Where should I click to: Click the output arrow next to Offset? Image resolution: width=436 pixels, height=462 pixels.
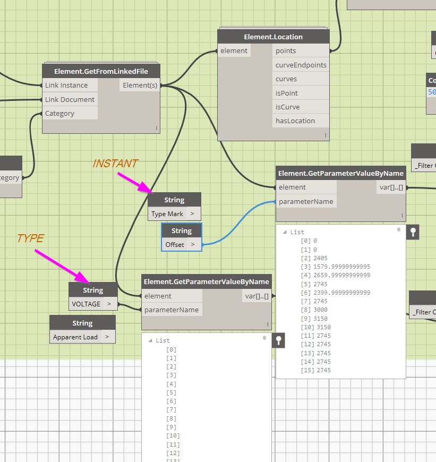pos(193,244)
